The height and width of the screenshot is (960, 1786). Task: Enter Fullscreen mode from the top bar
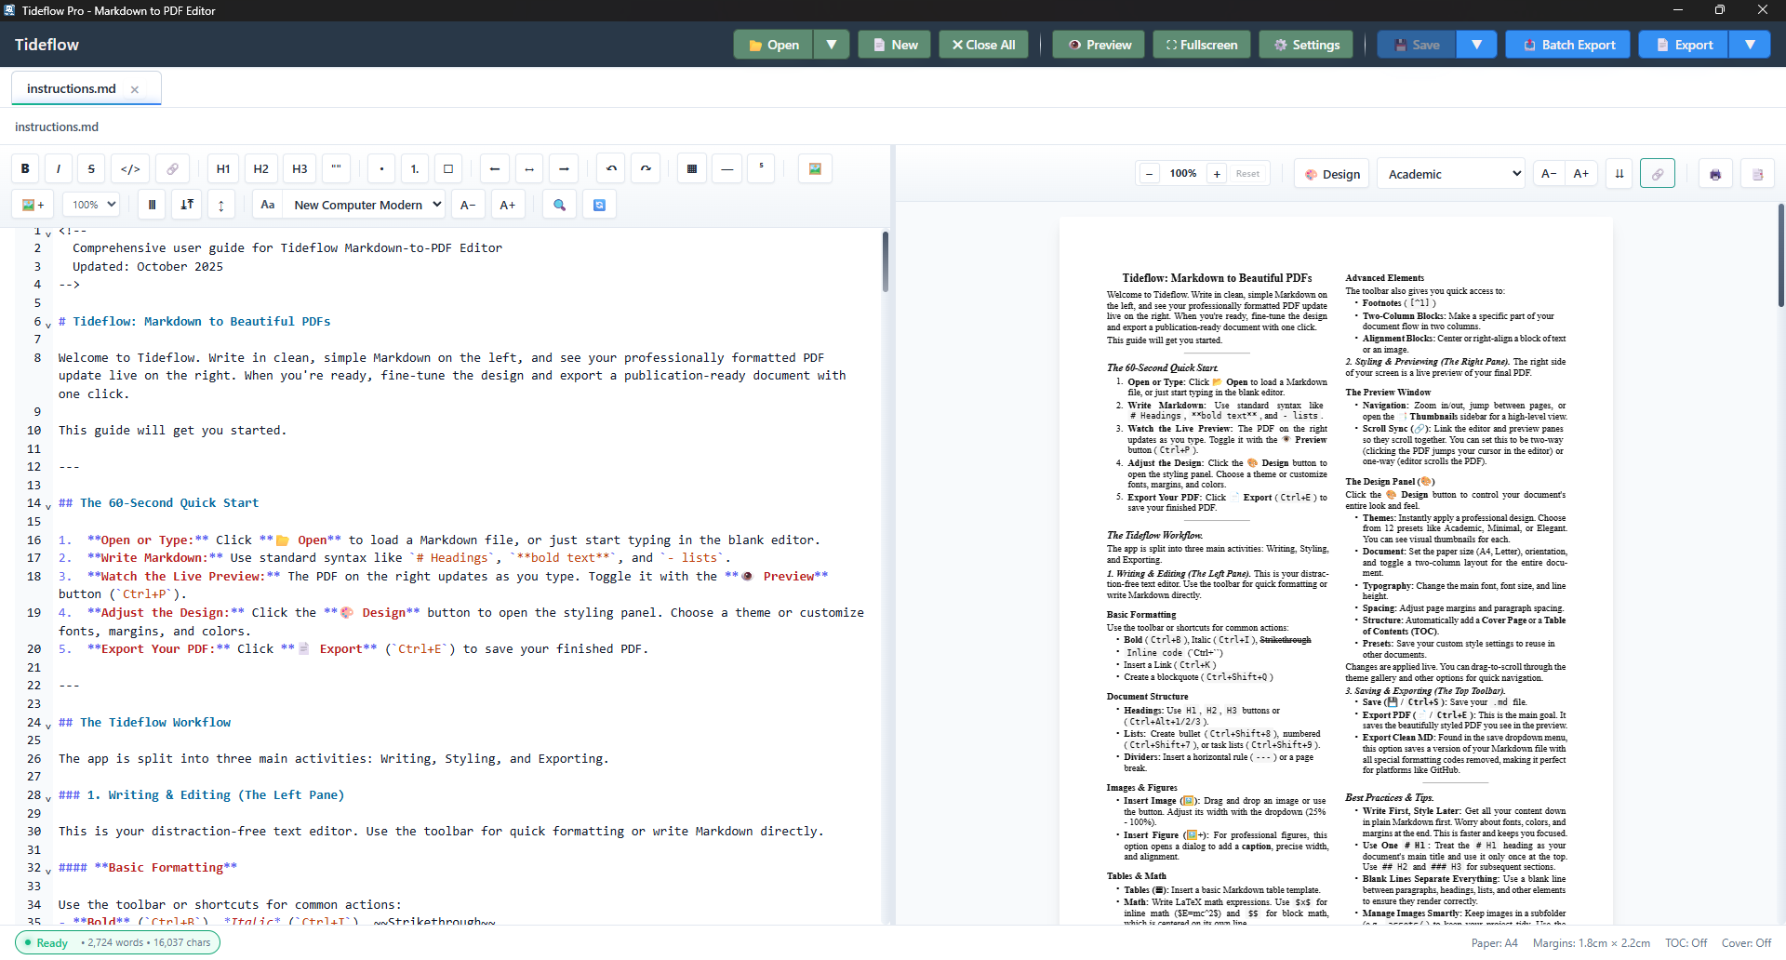coord(1201,44)
